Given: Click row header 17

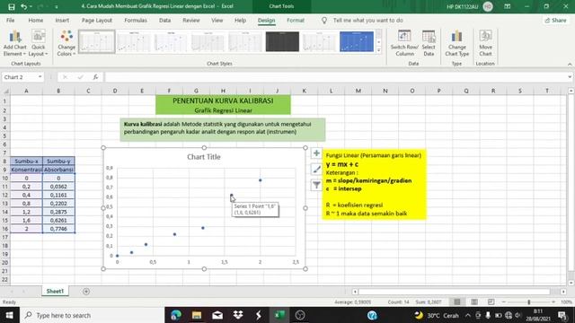Looking at the screenshot, I should pyautogui.click(x=4, y=237).
